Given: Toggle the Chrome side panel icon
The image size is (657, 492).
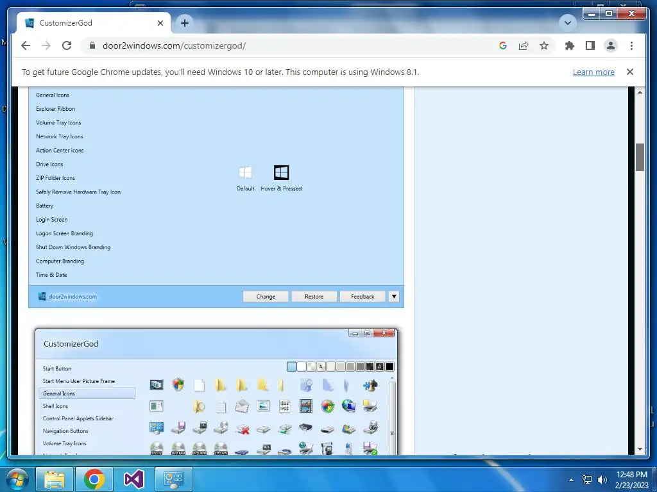Looking at the screenshot, I should click(590, 45).
